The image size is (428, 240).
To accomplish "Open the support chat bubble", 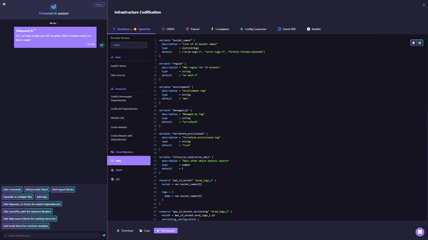I will (420, 232).
